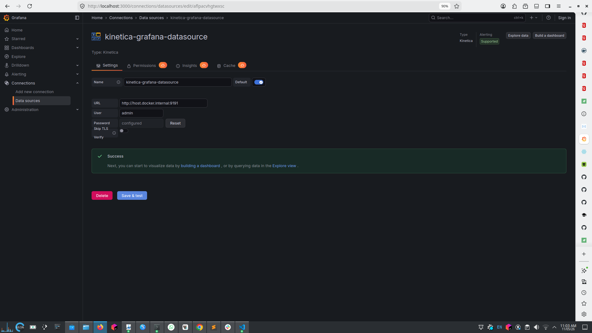Click Sign in link
Screen dimensions: 592x333
point(564,18)
